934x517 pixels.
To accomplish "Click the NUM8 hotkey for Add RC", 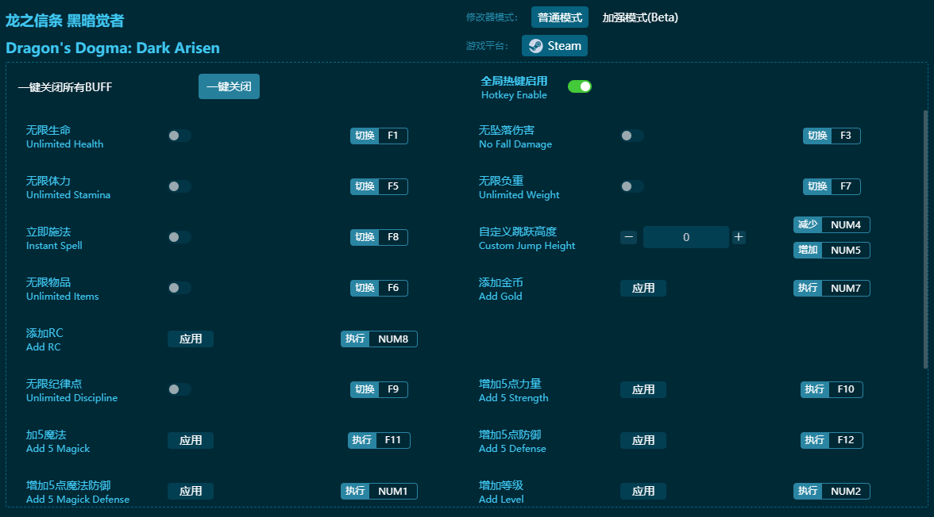I will 379,339.
